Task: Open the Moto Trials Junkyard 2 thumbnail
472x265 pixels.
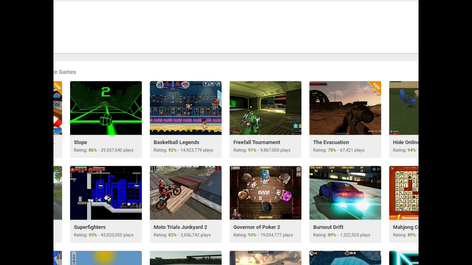Action: click(x=185, y=193)
